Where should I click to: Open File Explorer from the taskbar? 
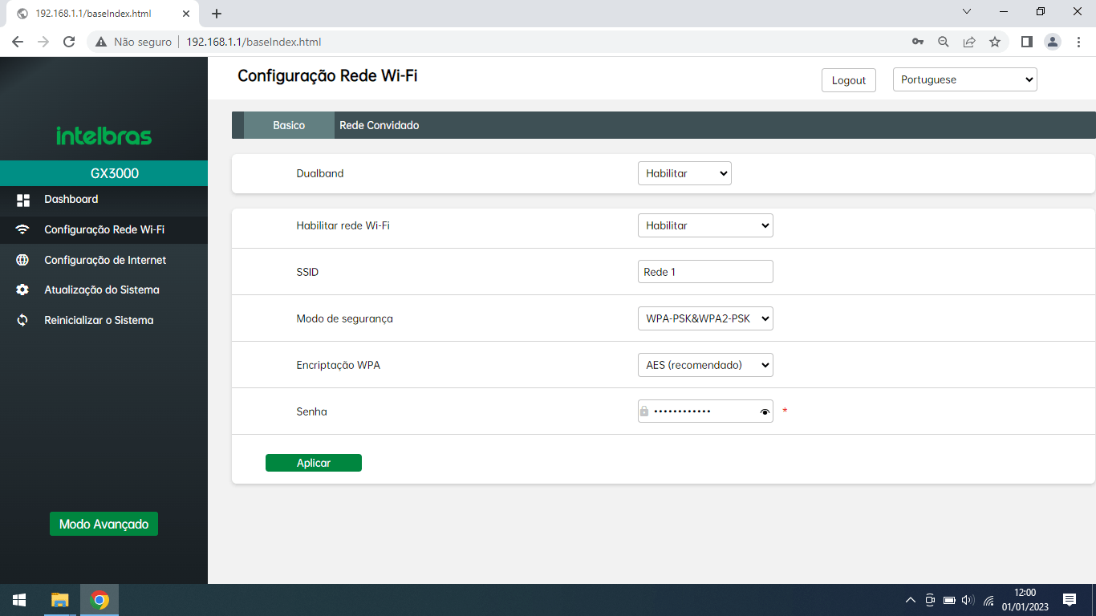pyautogui.click(x=60, y=600)
